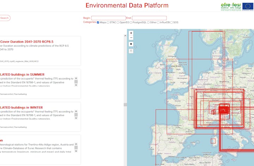Open the buildings in SUMMER entry
The width and height of the screenshot is (254, 166).
(x=22, y=75)
